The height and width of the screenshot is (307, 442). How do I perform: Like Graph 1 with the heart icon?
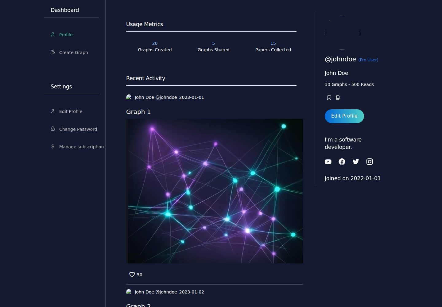132,274
